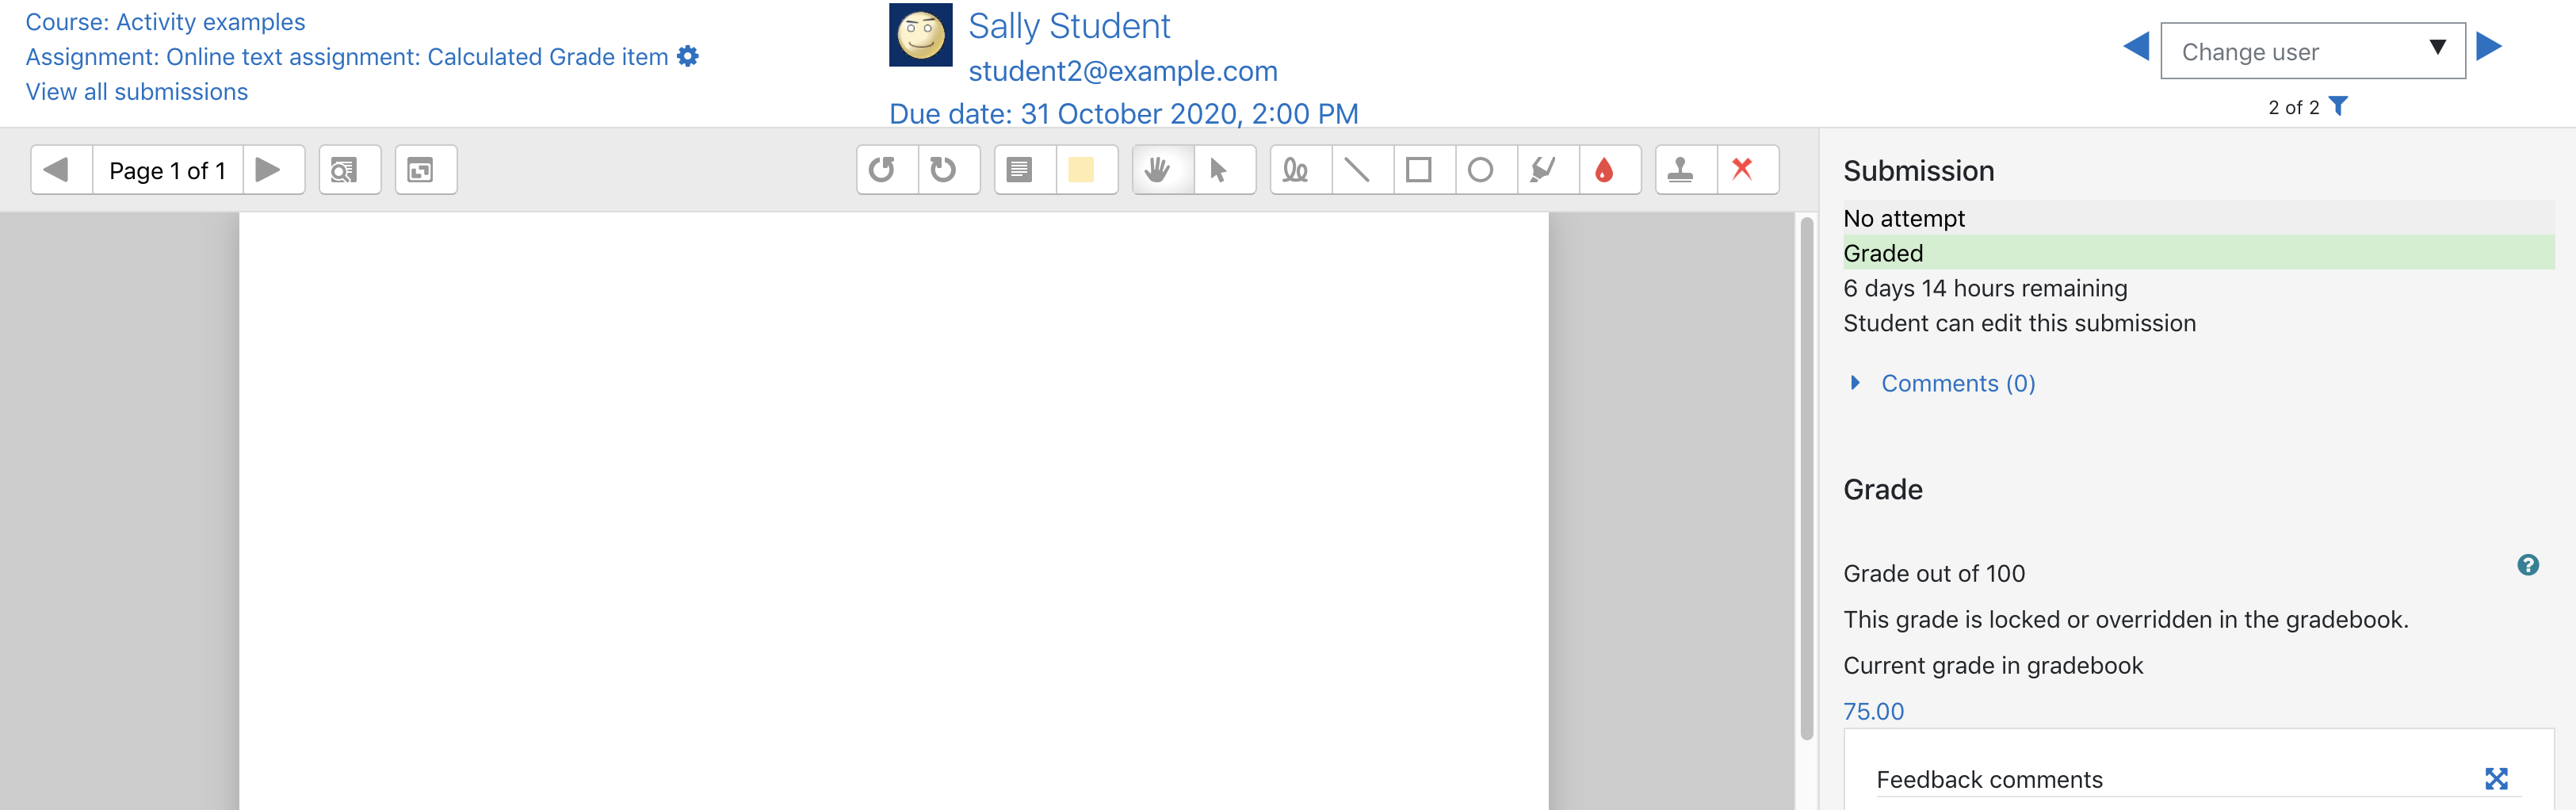Open Sally Student's profile name link
The height and width of the screenshot is (810, 2576).
click(1069, 26)
